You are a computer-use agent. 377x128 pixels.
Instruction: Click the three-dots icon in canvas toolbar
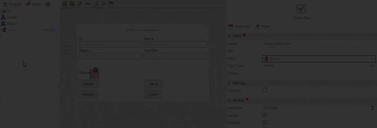(x=88, y=4)
